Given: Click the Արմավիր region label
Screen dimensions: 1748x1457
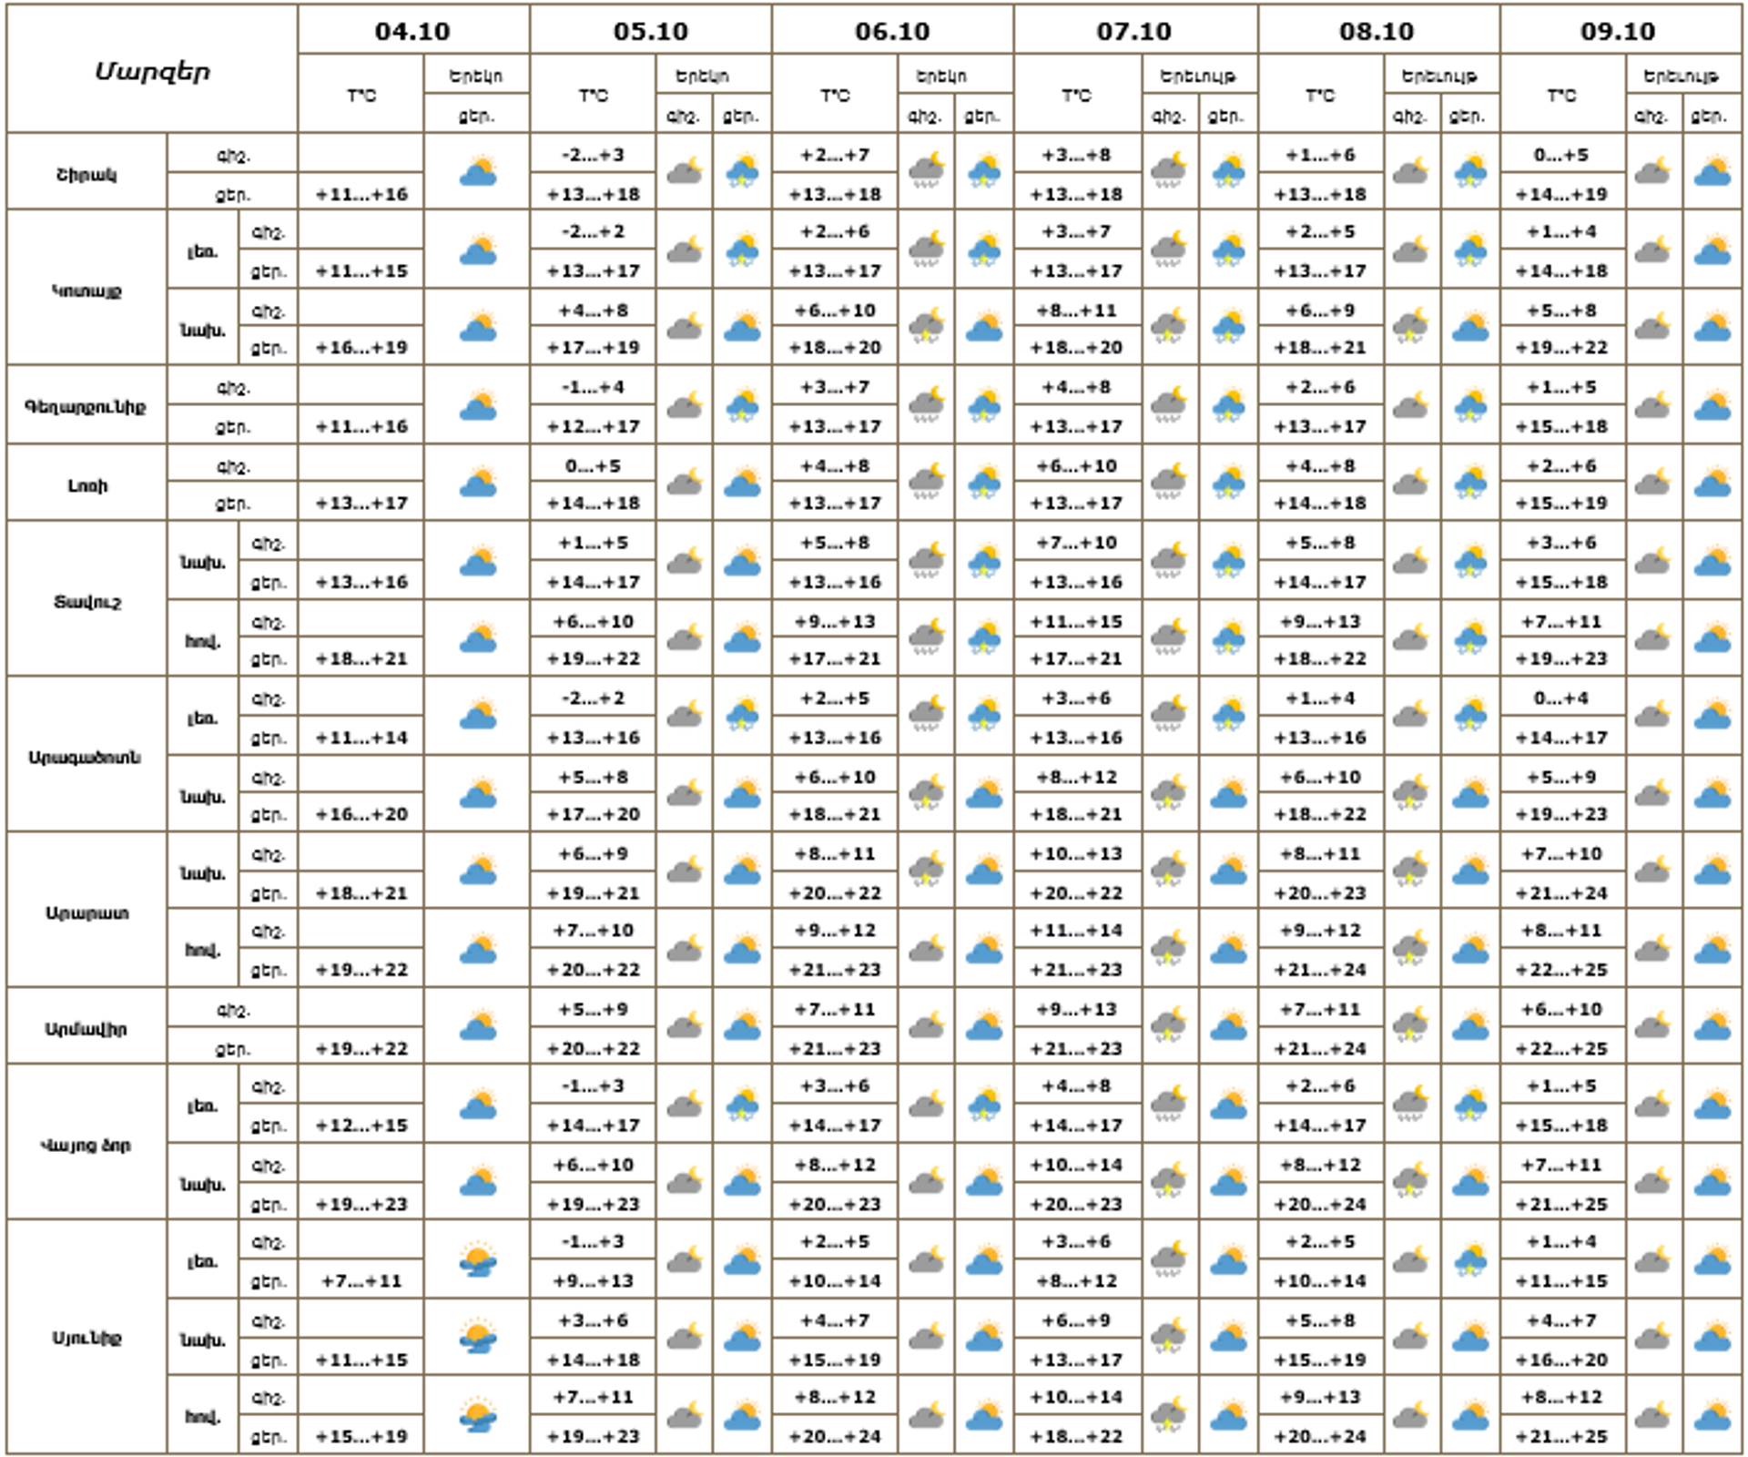Looking at the screenshot, I should (86, 1029).
